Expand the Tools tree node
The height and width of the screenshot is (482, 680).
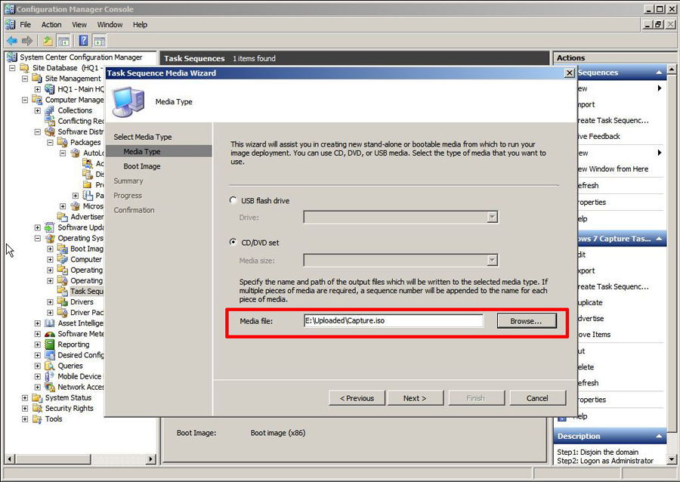(x=25, y=419)
